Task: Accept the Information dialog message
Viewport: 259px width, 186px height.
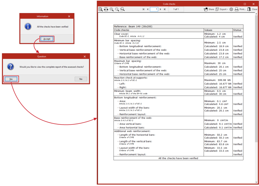Action: (47, 39)
